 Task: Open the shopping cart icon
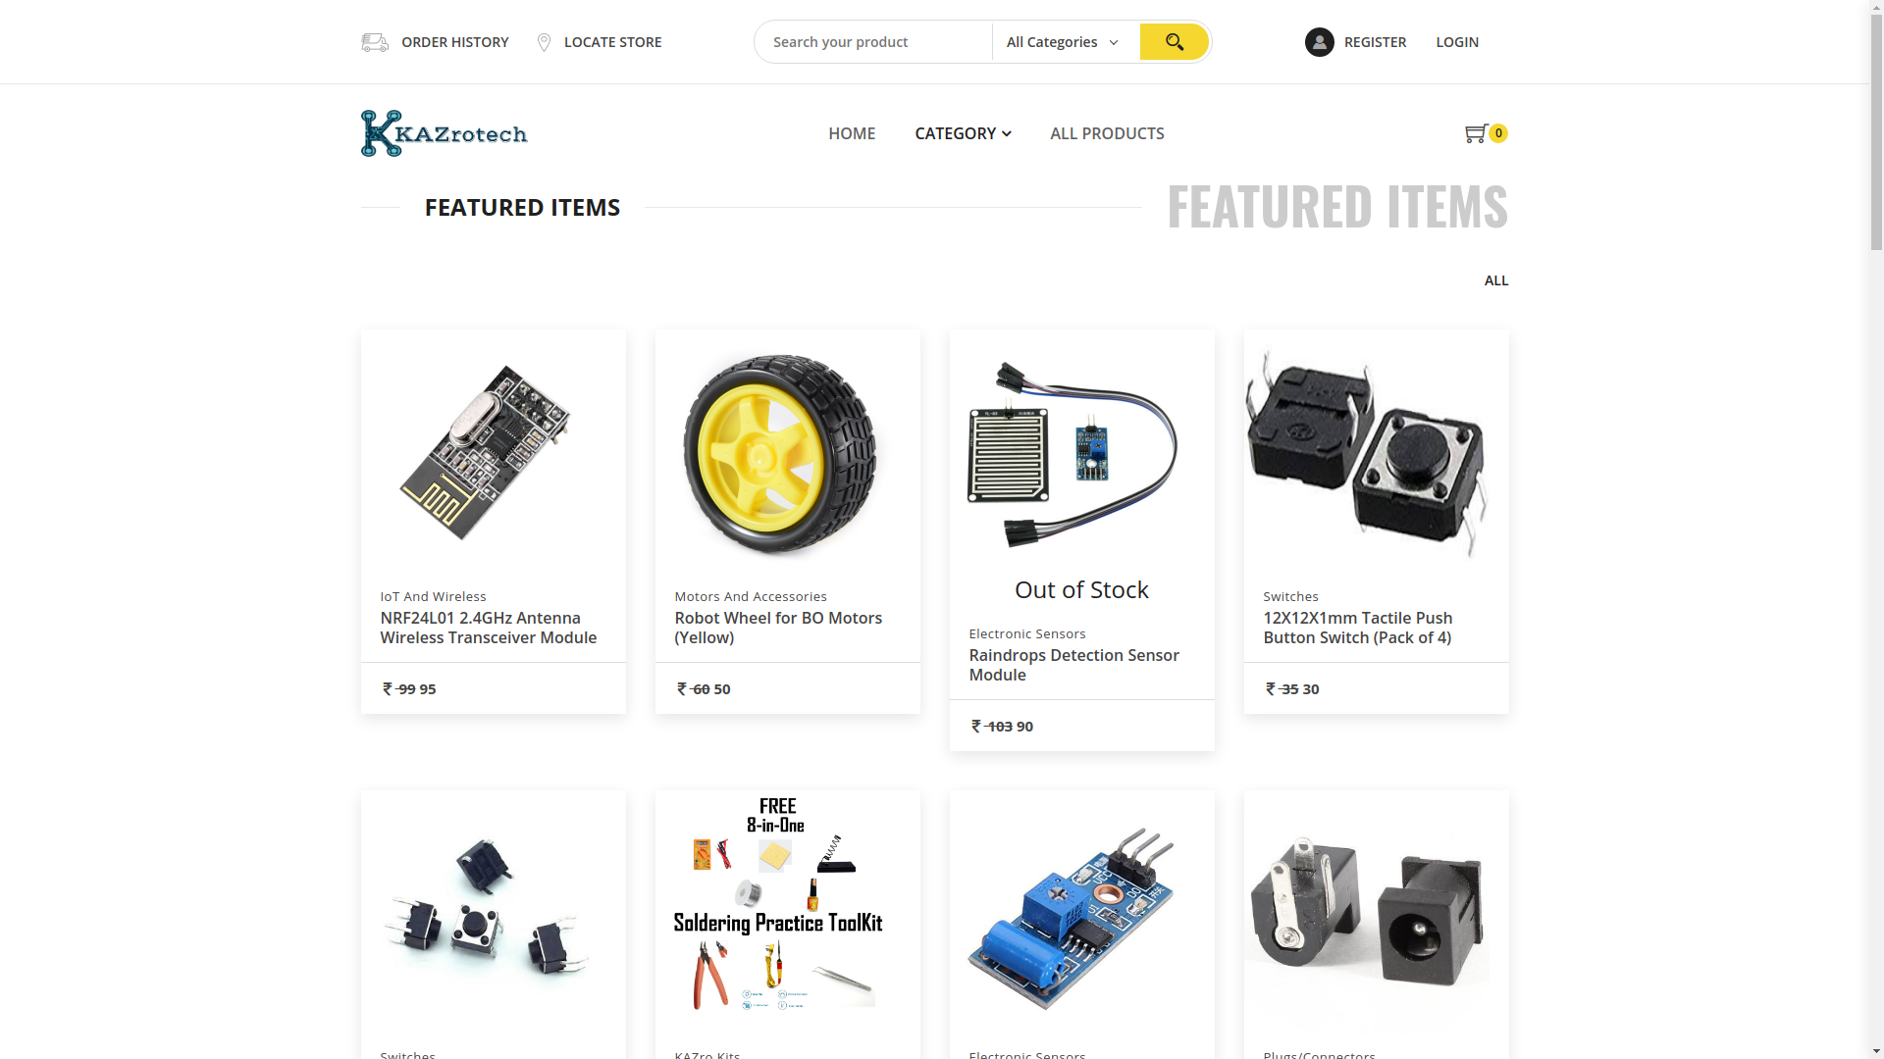(1475, 134)
